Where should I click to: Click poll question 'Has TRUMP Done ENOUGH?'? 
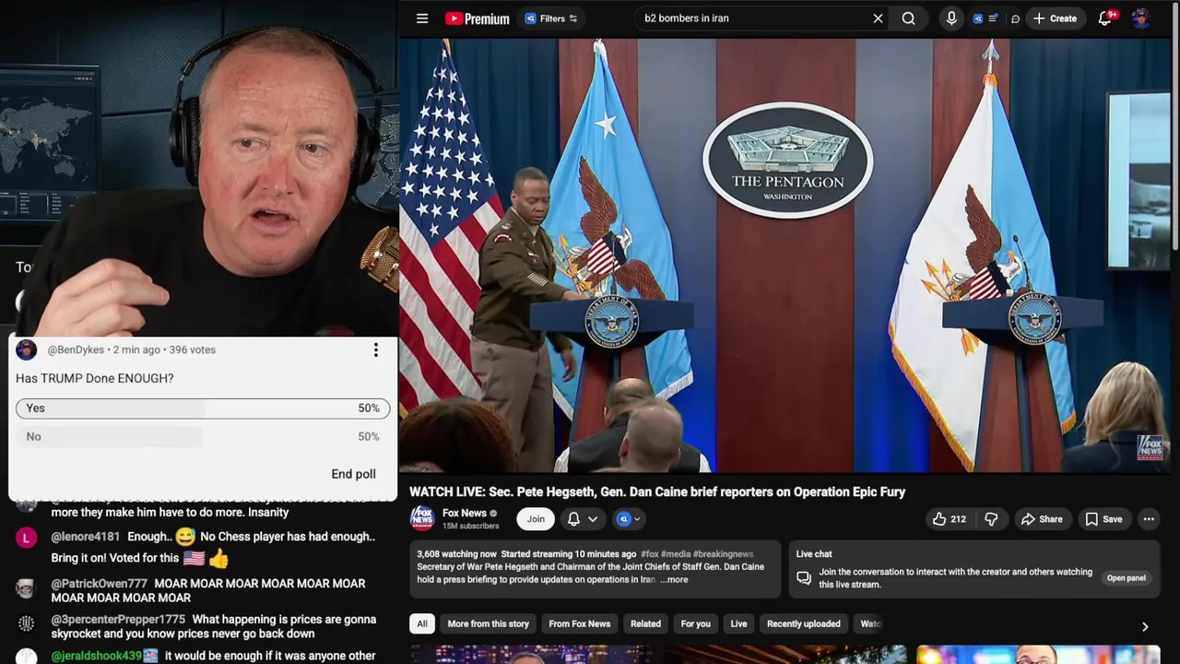pos(94,378)
